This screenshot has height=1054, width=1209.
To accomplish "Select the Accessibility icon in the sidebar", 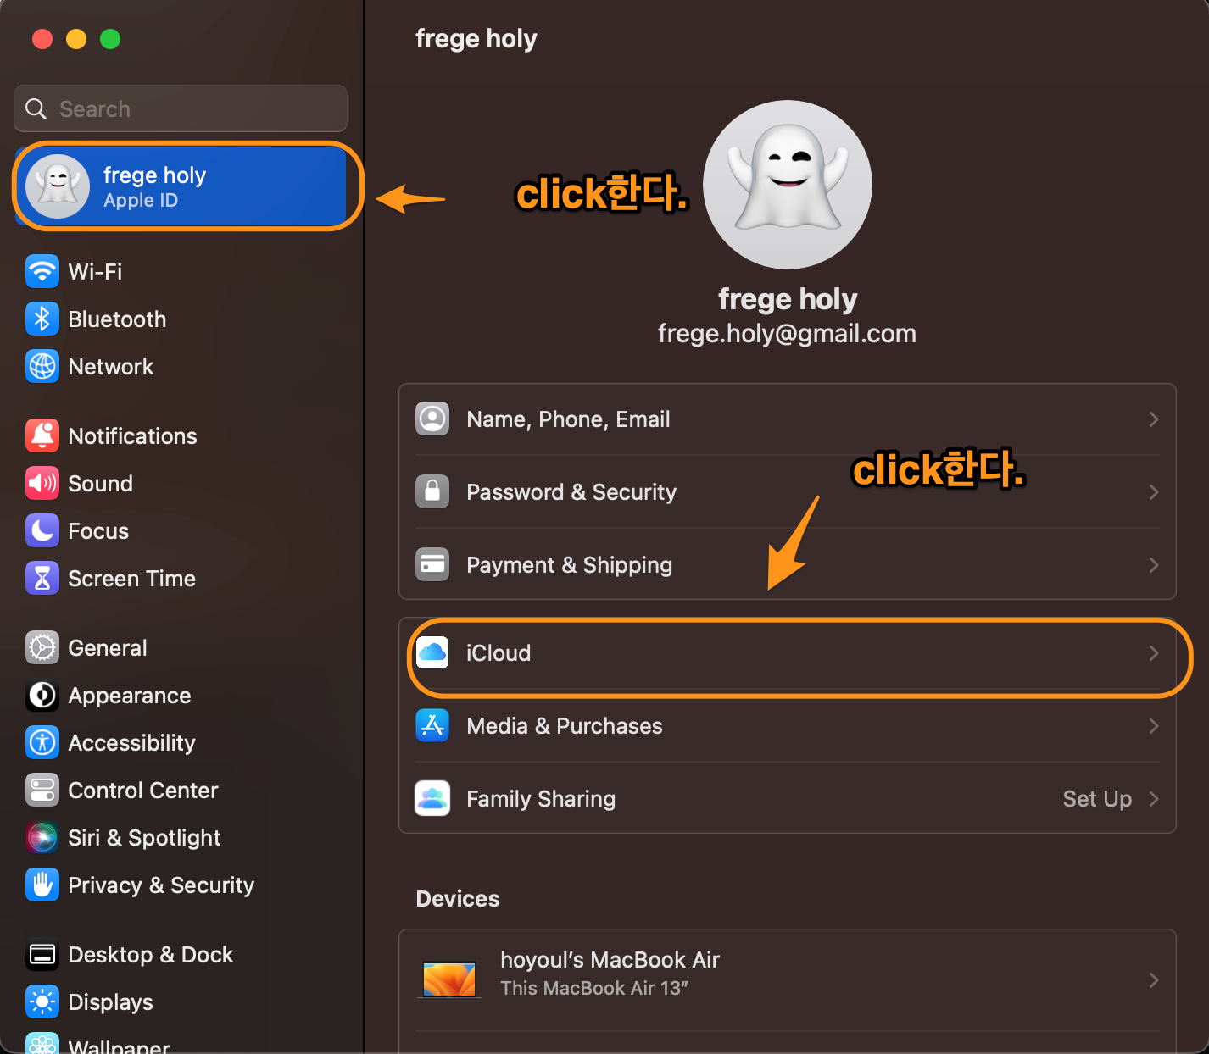I will [x=42, y=742].
